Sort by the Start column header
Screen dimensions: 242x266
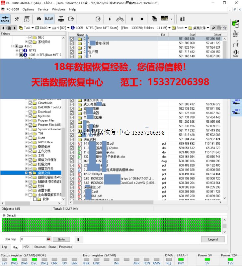[182, 35]
